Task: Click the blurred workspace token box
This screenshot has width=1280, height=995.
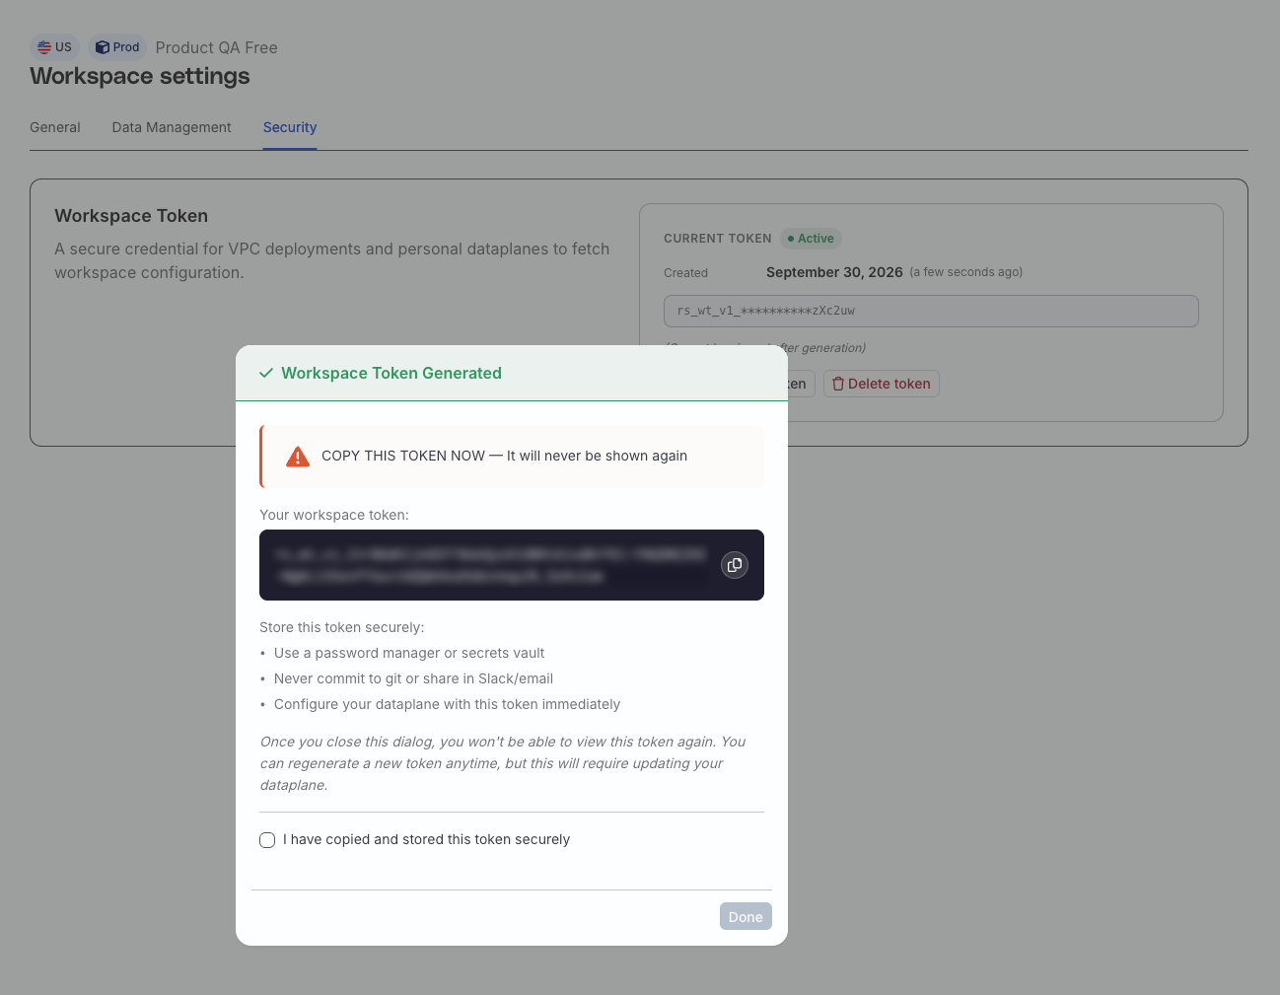Action: coord(512,565)
